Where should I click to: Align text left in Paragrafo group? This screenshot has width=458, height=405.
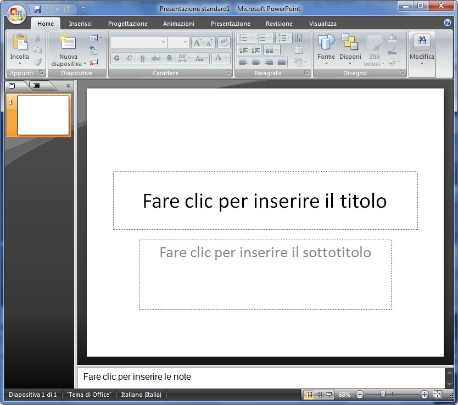(x=243, y=62)
